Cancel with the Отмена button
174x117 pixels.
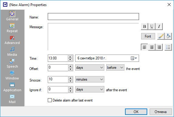161,112
